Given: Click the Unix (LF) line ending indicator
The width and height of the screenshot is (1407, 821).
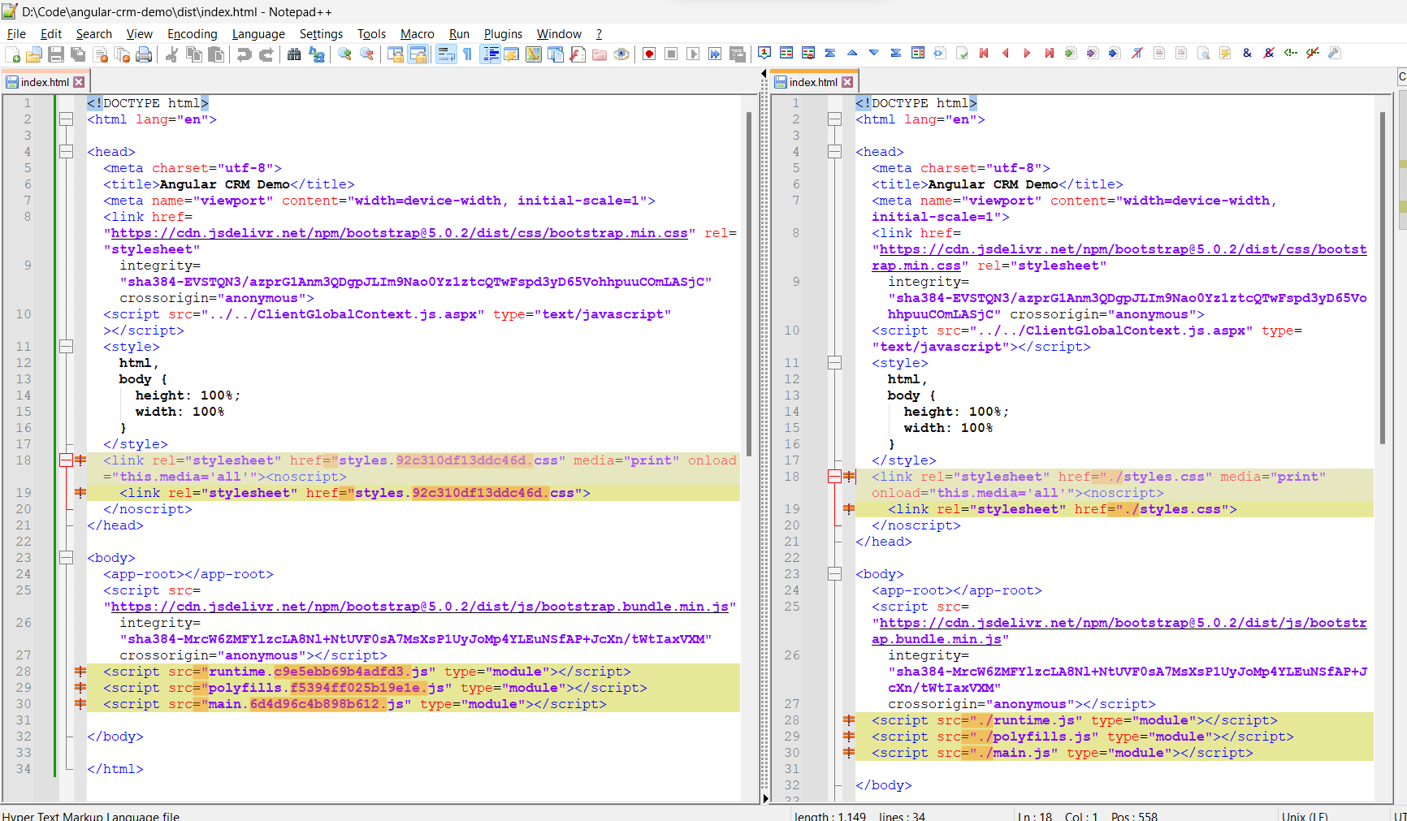Looking at the screenshot, I should tap(1305, 816).
